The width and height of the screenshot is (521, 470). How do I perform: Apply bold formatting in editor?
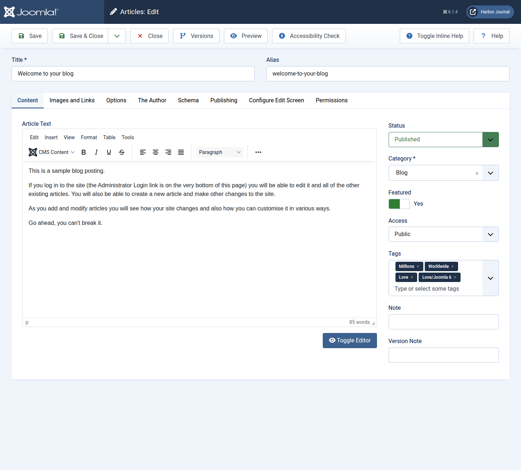click(84, 152)
